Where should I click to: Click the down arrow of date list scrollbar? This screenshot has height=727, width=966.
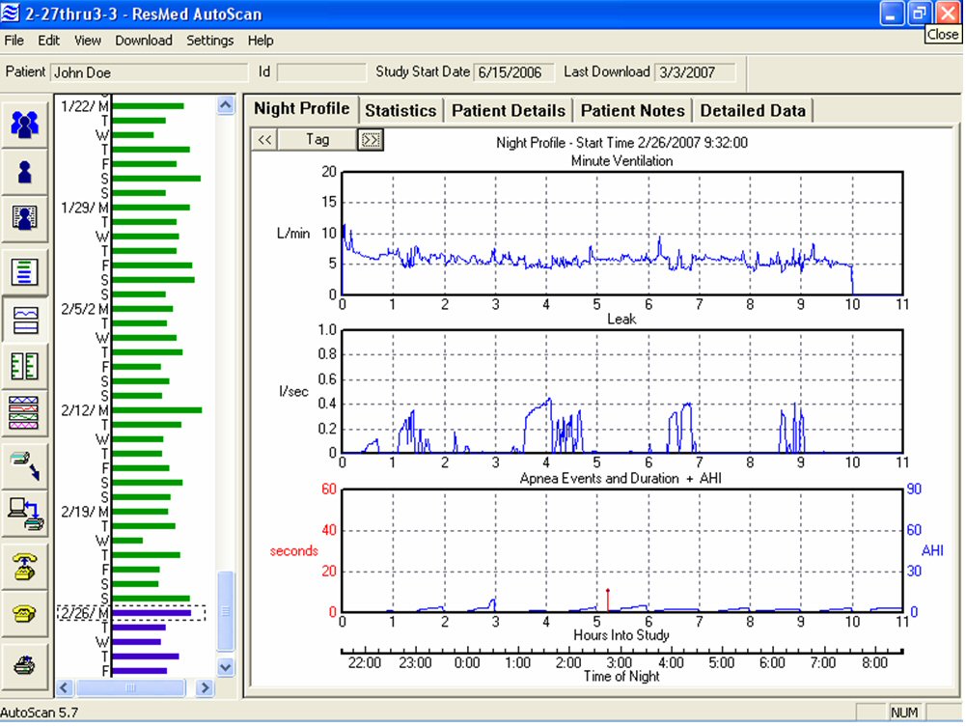[x=226, y=667]
